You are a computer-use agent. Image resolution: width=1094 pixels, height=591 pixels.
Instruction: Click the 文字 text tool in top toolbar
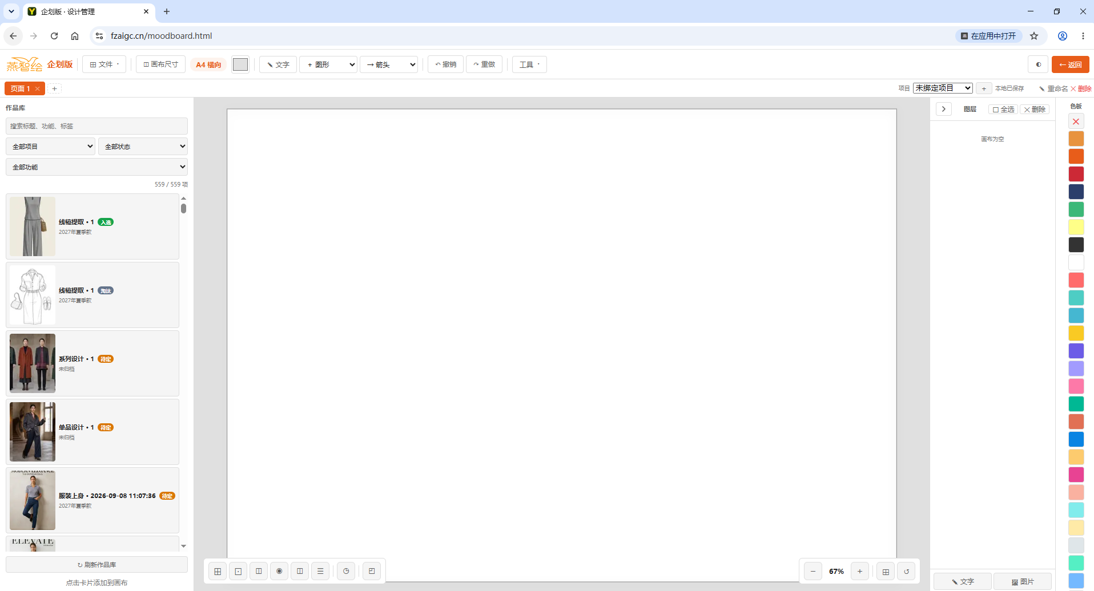(278, 64)
